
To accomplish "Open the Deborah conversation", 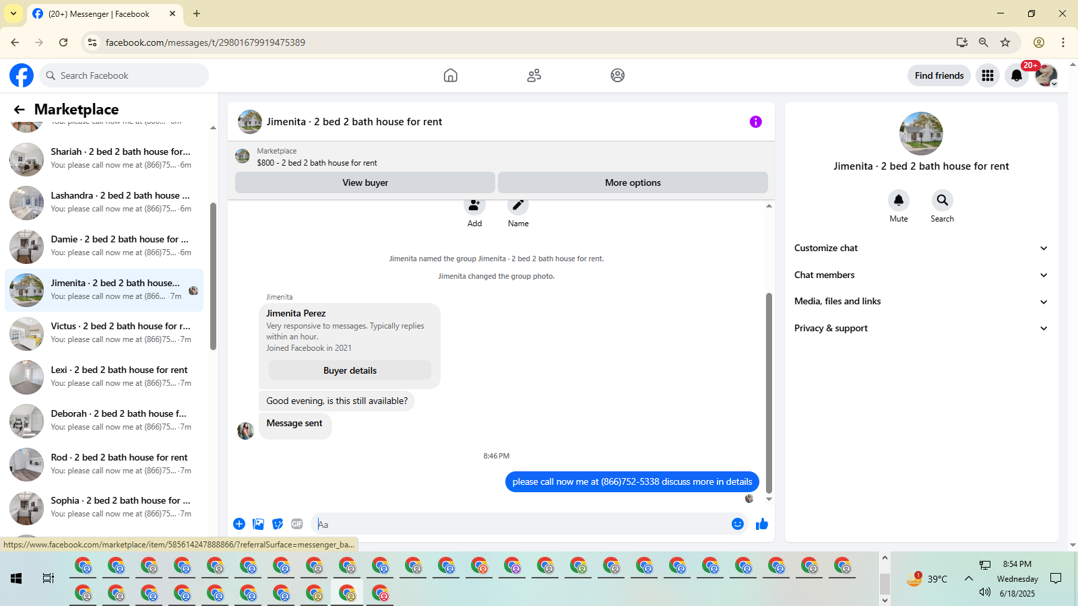I will (x=104, y=422).
